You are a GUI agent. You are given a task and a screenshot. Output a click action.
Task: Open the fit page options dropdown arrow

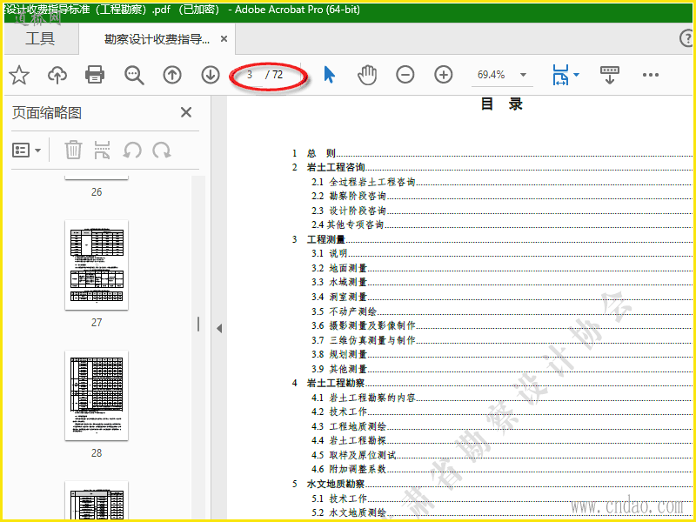(x=576, y=75)
